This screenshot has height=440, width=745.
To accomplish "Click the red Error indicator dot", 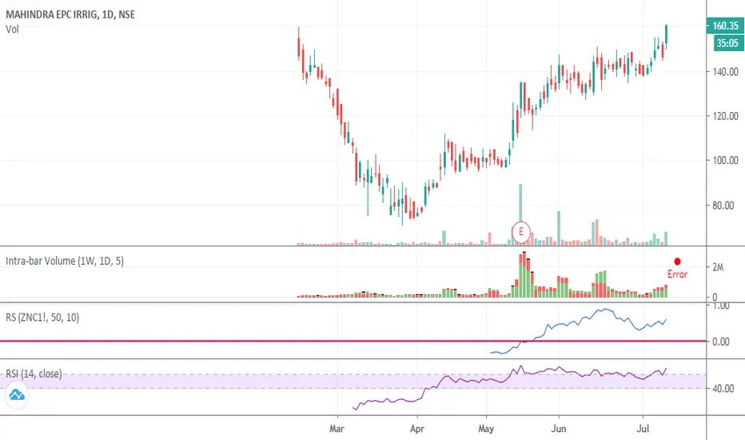I will [677, 262].
